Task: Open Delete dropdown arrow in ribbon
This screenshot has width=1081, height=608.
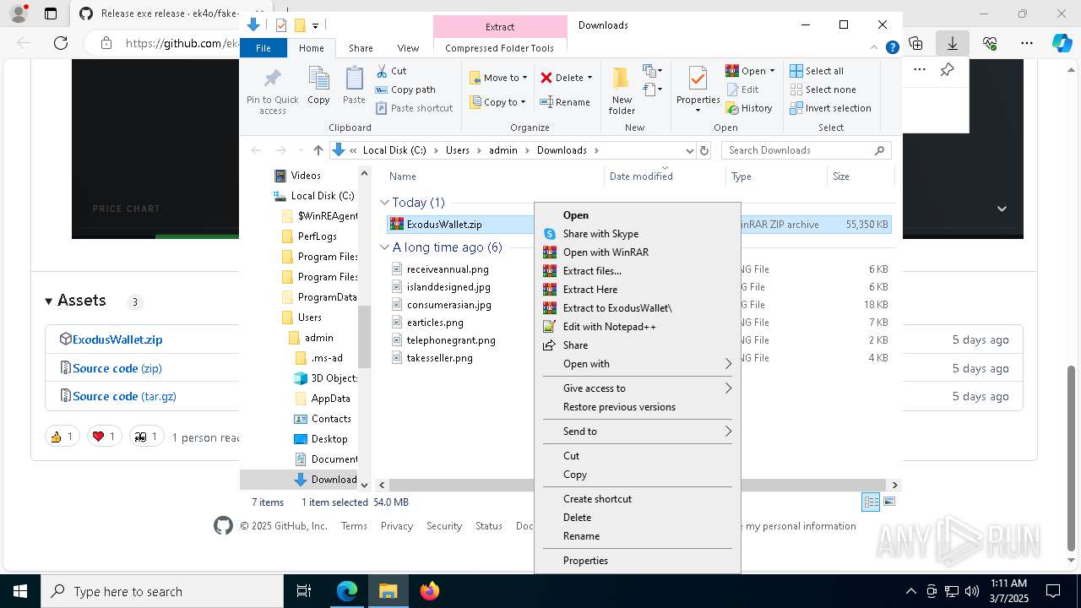Action: point(589,78)
